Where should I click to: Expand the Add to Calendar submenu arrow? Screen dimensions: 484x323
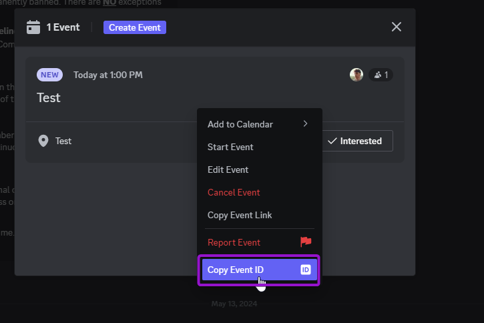pos(306,124)
